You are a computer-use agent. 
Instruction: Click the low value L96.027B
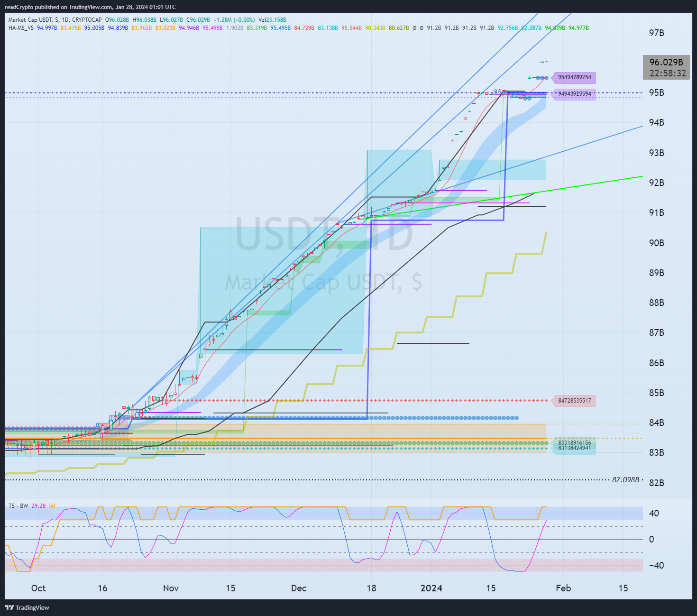coord(172,20)
